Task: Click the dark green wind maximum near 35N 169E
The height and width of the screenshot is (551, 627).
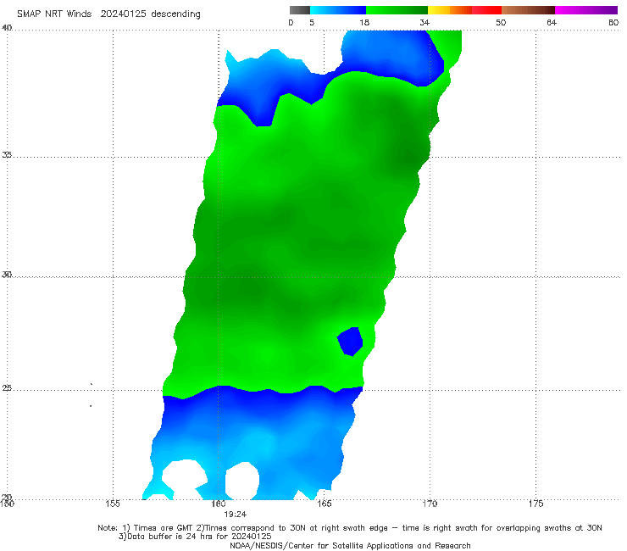Action: pos(408,154)
